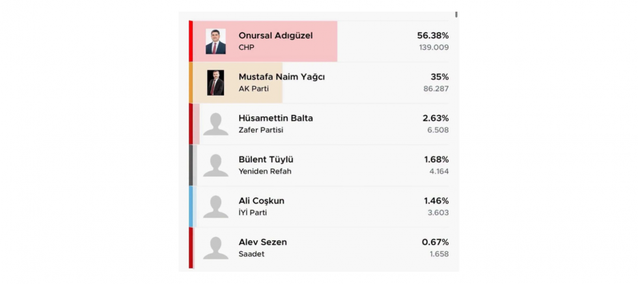Open Bülent Tüylü candidate entry
The width and height of the screenshot is (638, 284).
click(267, 159)
